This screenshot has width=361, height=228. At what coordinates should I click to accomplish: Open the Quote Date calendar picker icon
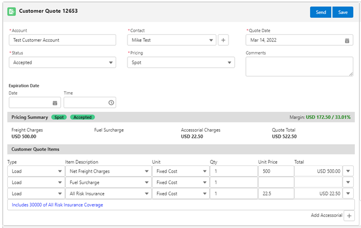click(x=347, y=41)
